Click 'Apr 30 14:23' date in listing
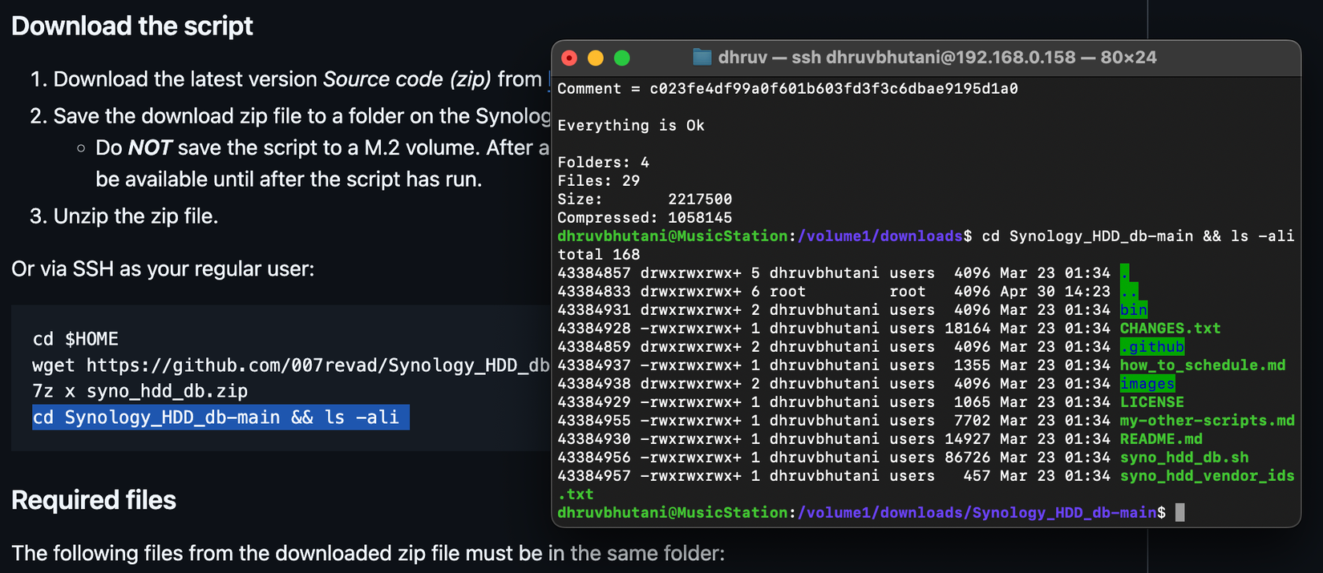 click(x=1055, y=292)
